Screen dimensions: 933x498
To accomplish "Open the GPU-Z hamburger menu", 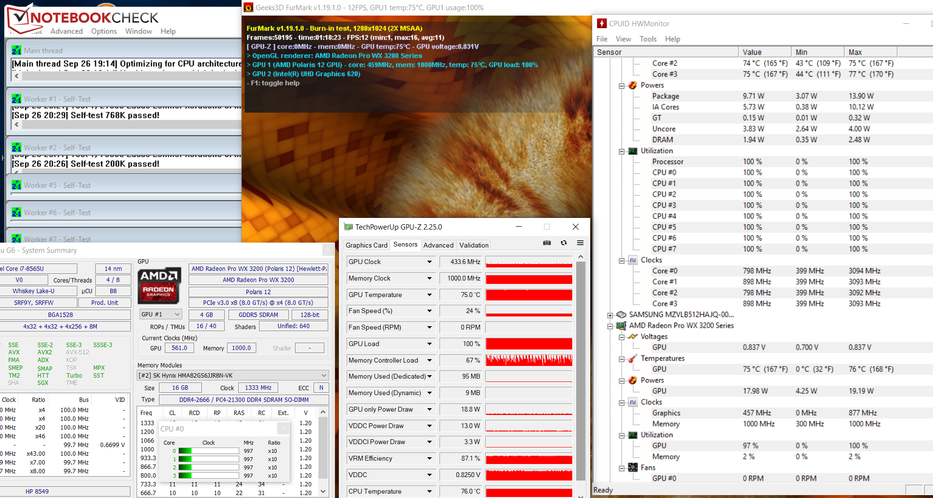I will click(x=580, y=243).
